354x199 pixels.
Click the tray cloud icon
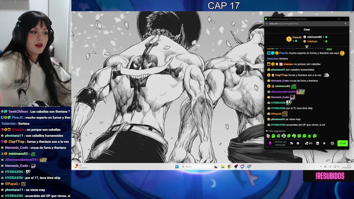[x=325, y=166]
